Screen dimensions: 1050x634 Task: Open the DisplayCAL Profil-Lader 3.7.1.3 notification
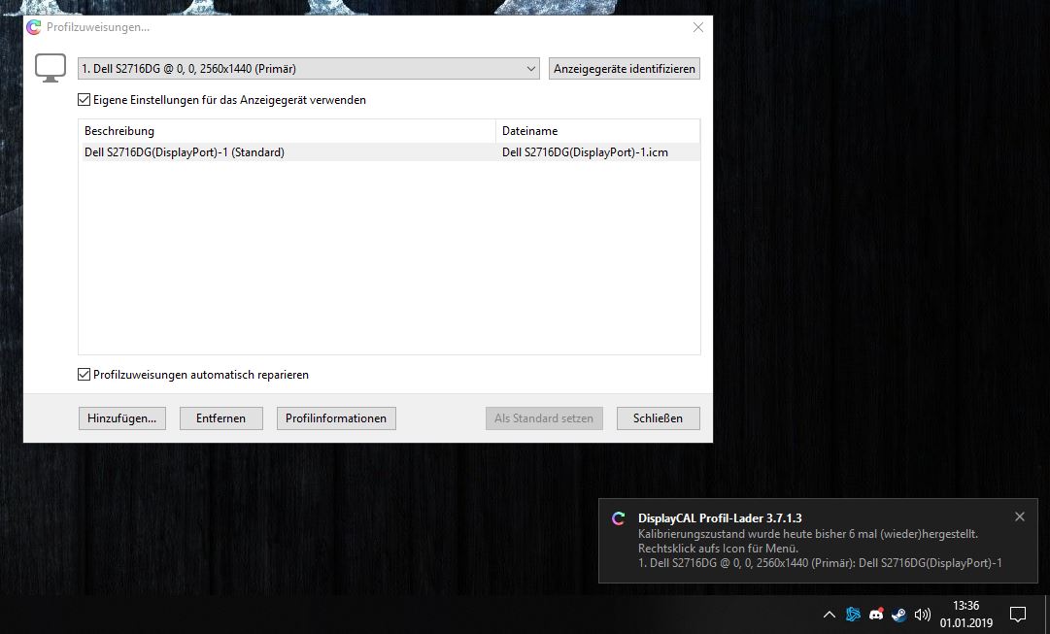pyautogui.click(x=818, y=540)
